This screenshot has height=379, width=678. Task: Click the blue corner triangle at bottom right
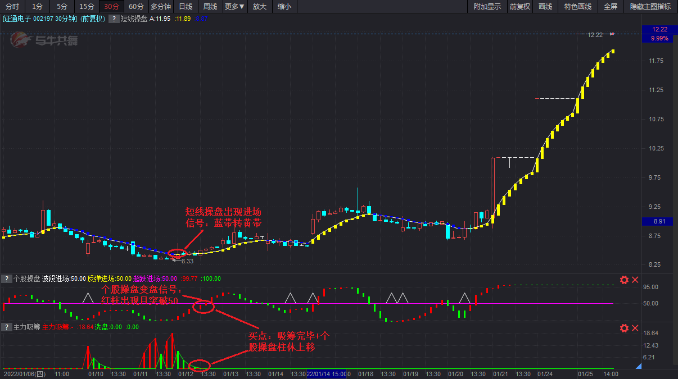(x=638, y=366)
